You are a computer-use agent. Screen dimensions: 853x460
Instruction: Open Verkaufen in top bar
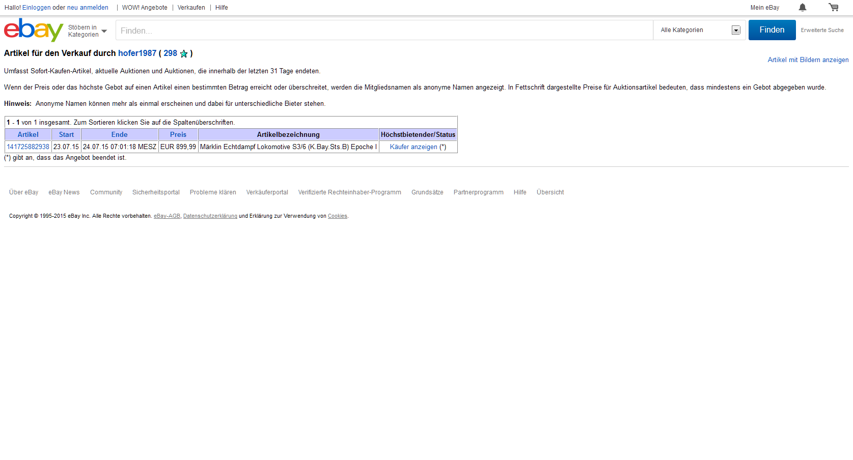(191, 8)
